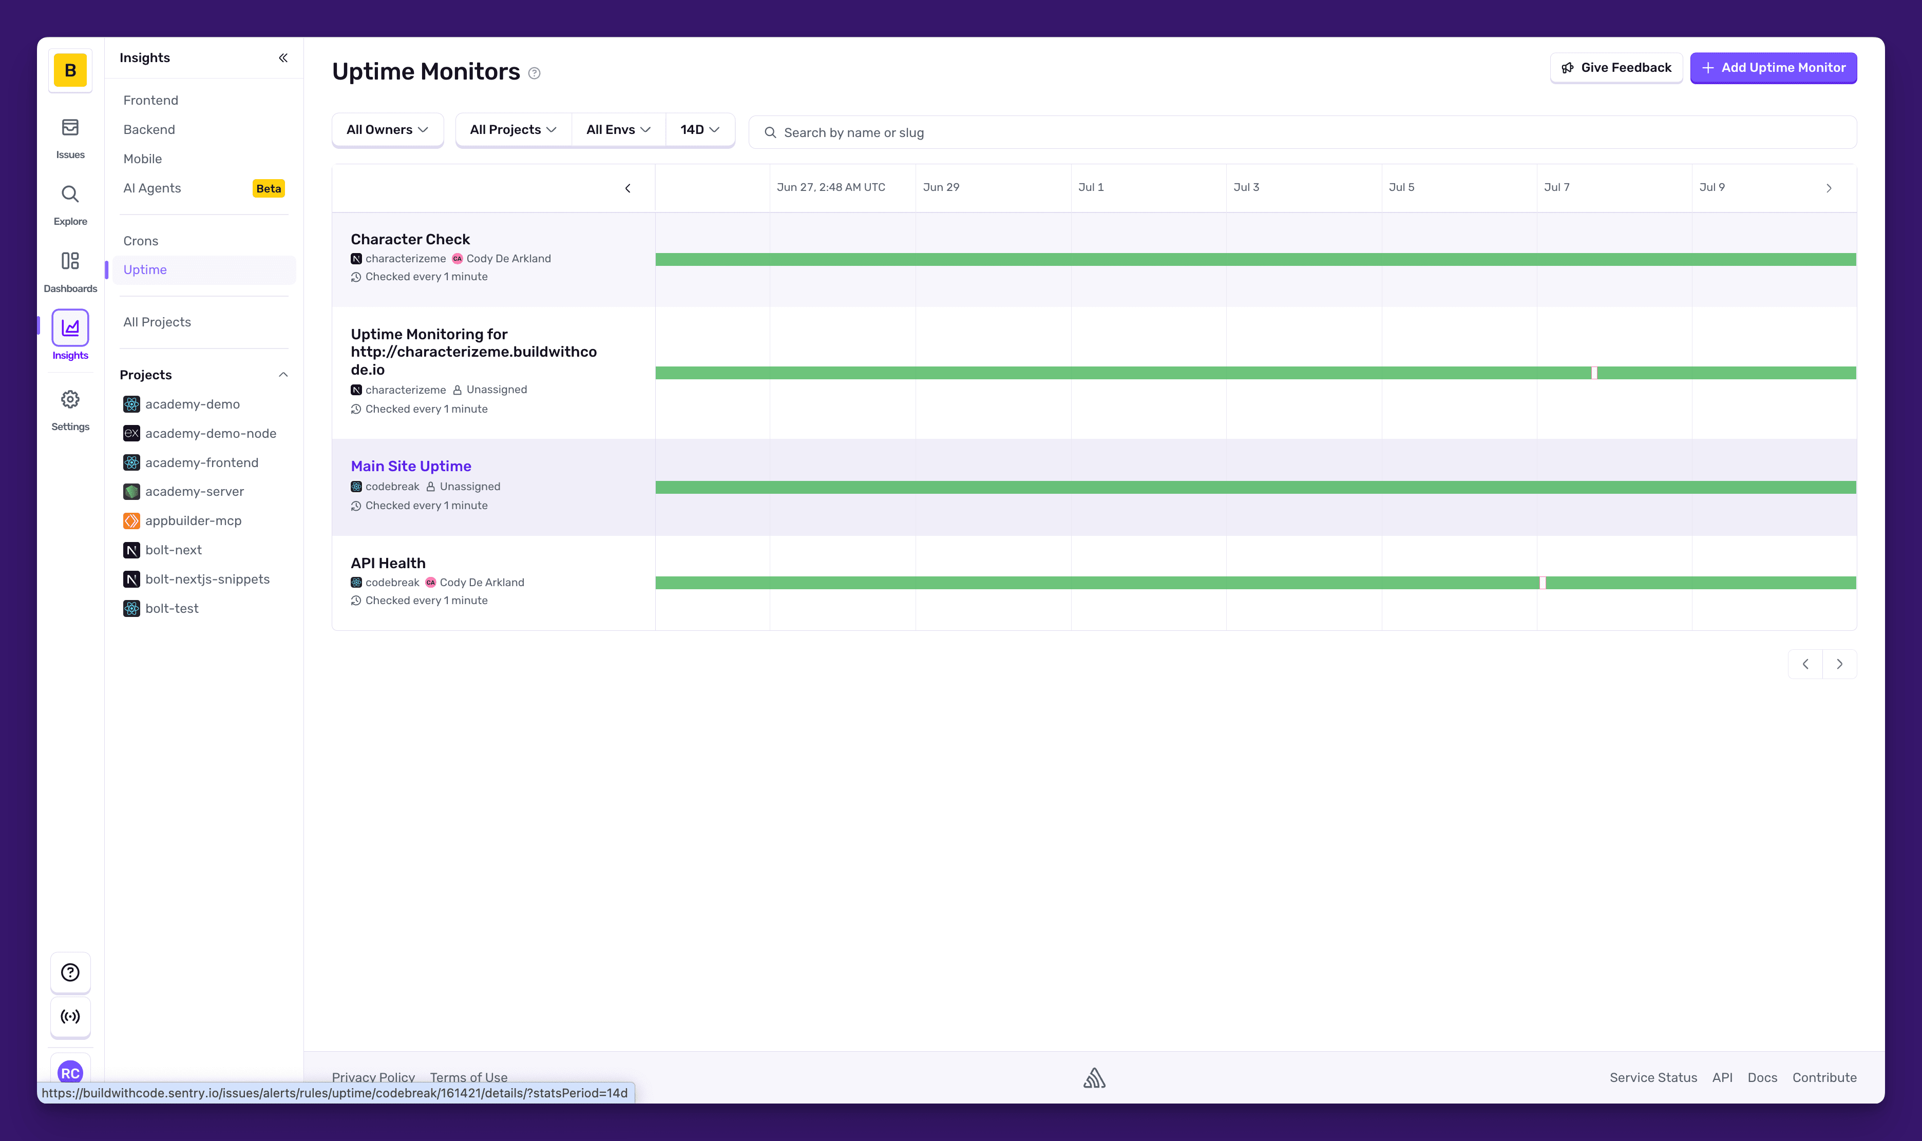Open the academy-demo-node project
Viewport: 1922px width, 1141px height.
pyautogui.click(x=200, y=433)
